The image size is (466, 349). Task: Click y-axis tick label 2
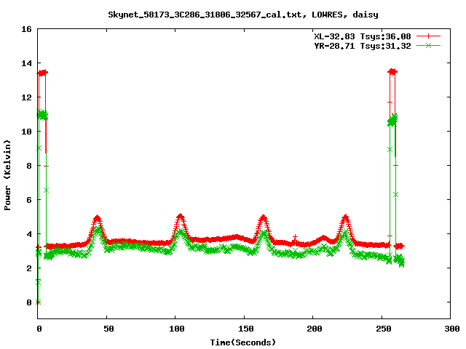click(x=29, y=268)
